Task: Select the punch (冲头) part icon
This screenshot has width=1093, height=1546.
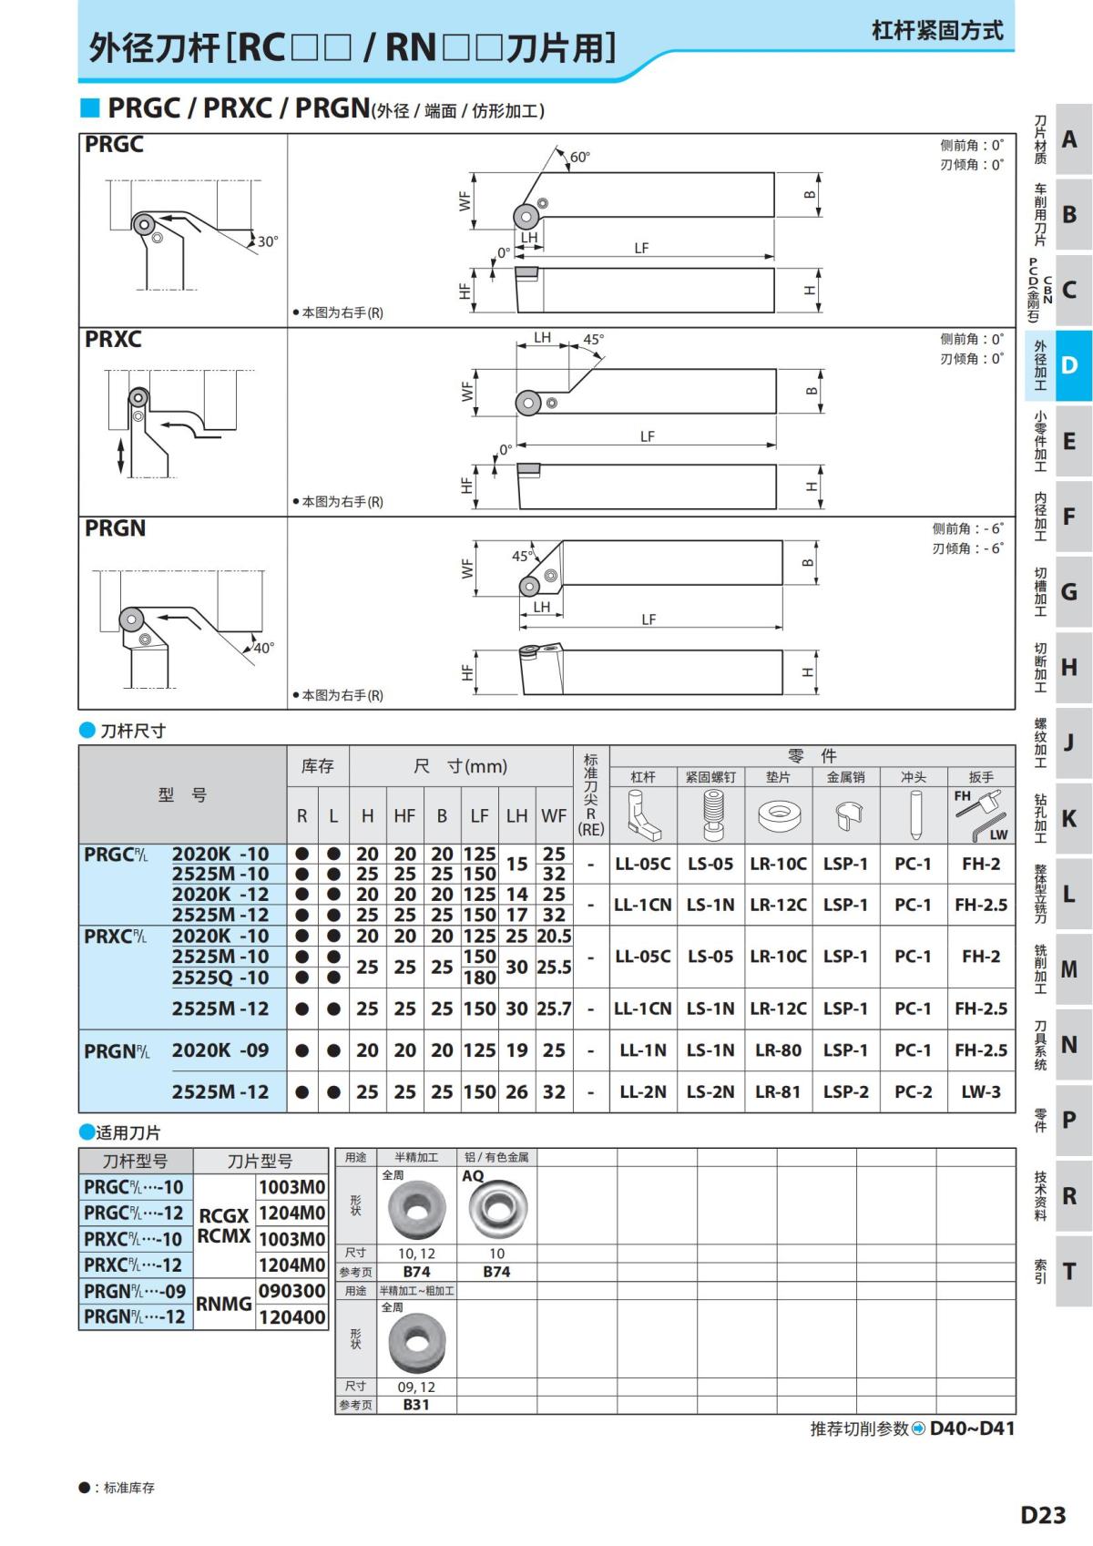Action: coord(914,814)
